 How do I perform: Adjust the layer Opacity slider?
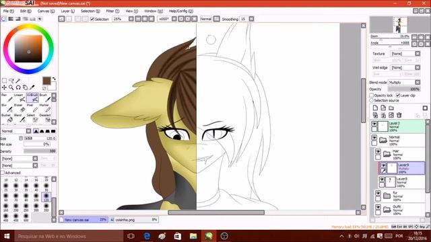(x=404, y=89)
